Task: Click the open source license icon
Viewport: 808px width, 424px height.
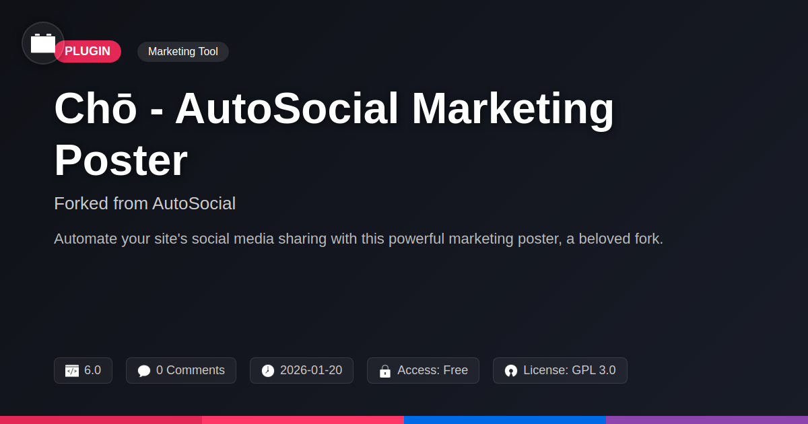Action: click(511, 371)
